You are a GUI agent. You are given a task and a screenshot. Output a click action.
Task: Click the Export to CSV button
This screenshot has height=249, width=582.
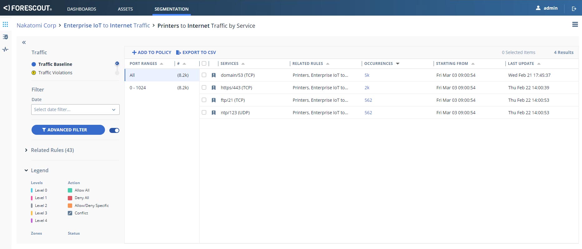coord(196,52)
